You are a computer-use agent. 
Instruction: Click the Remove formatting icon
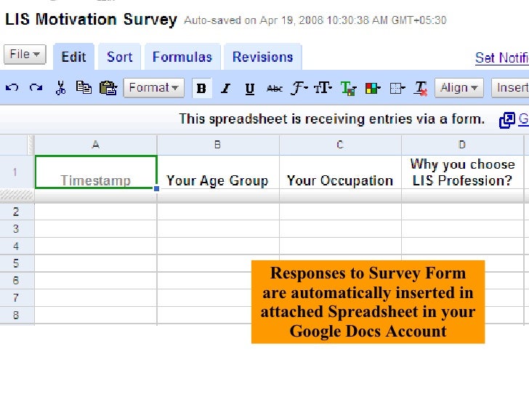coord(421,89)
